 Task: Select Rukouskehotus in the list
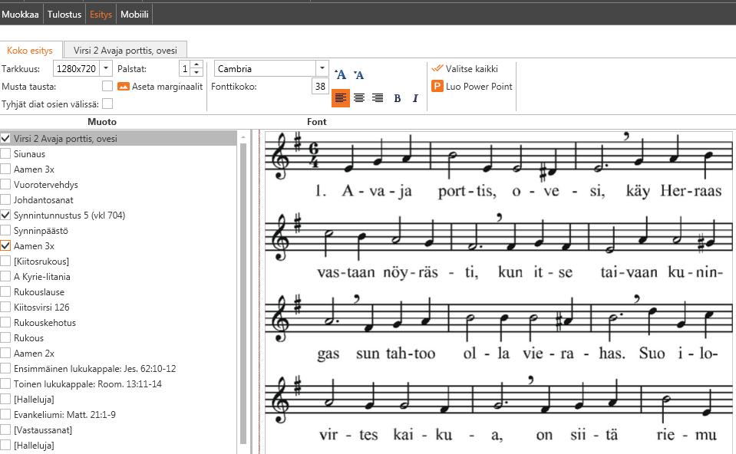pos(45,322)
